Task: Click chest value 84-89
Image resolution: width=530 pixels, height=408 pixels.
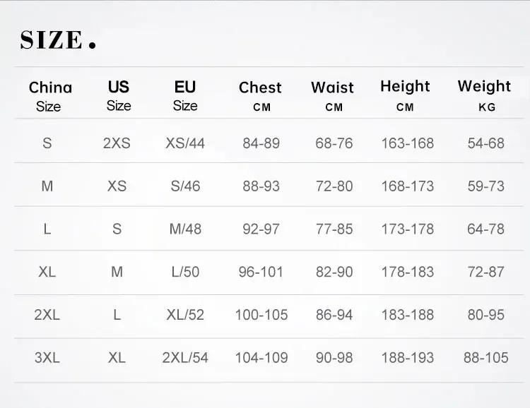Action: coord(261,143)
